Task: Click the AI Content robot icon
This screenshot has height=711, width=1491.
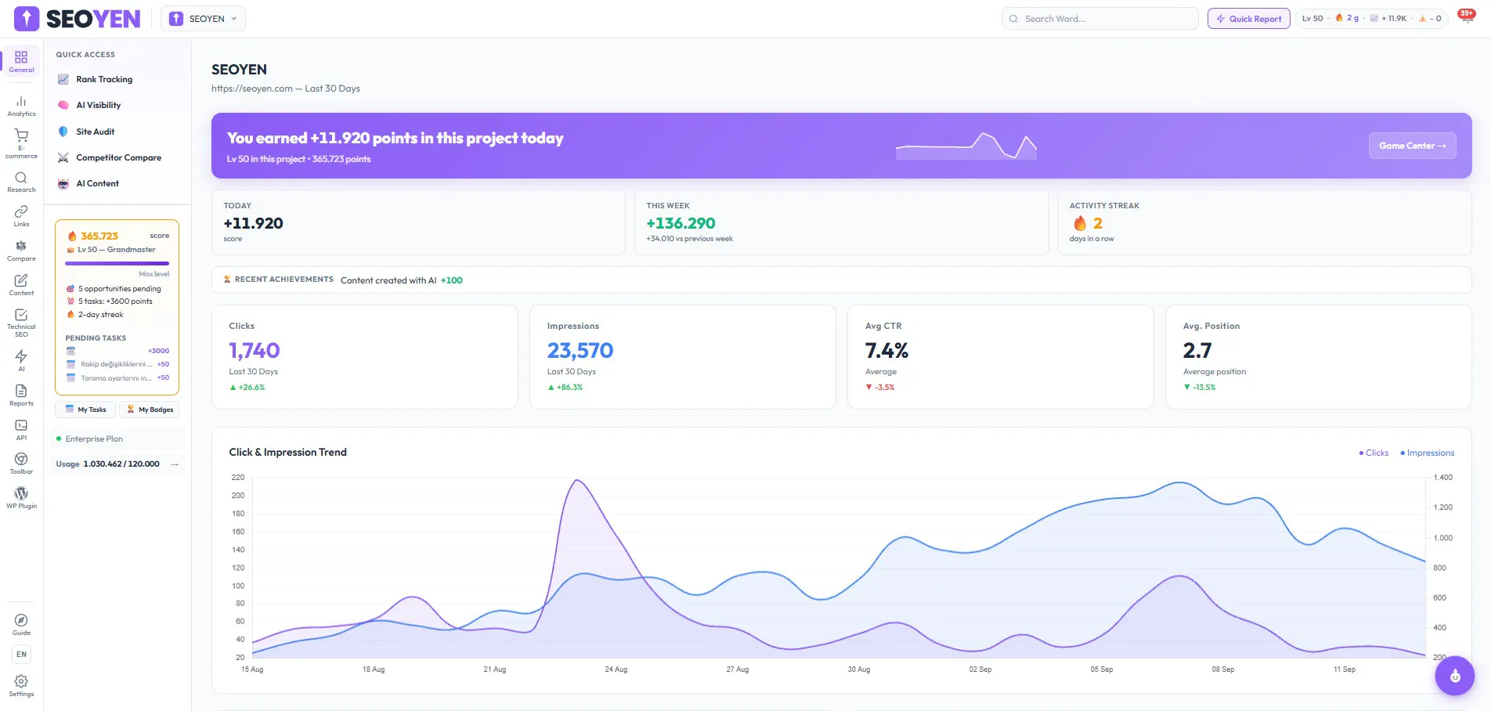Action: point(63,183)
